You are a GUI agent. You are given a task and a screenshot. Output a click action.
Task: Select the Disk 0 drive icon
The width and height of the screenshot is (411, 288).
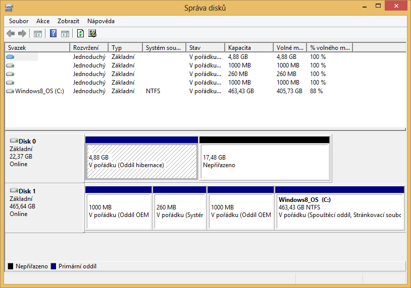point(14,141)
